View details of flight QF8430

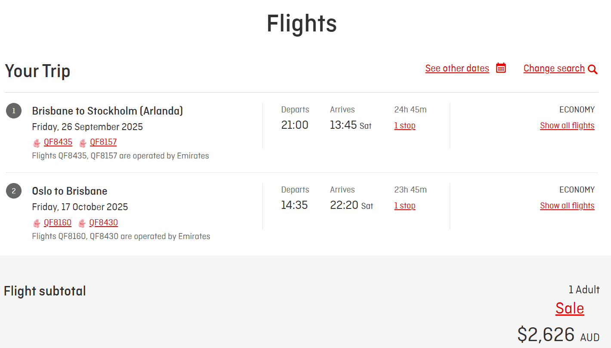point(103,223)
